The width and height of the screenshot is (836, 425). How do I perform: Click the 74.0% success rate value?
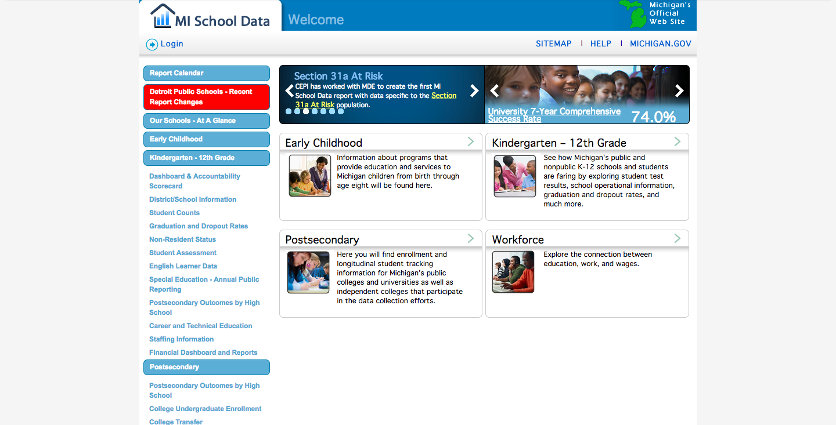654,117
